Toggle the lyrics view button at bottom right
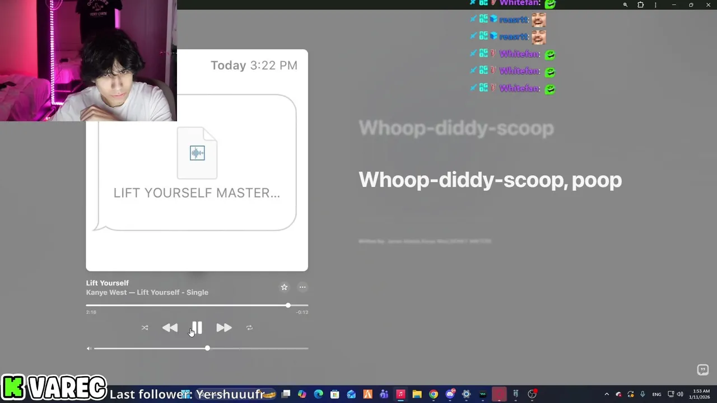Image resolution: width=717 pixels, height=403 pixels. (x=702, y=370)
